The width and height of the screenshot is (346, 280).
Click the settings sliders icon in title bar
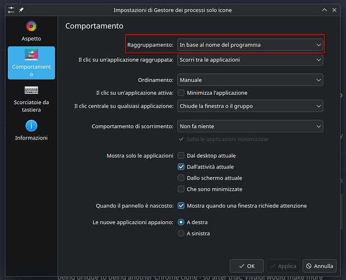pos(11,10)
